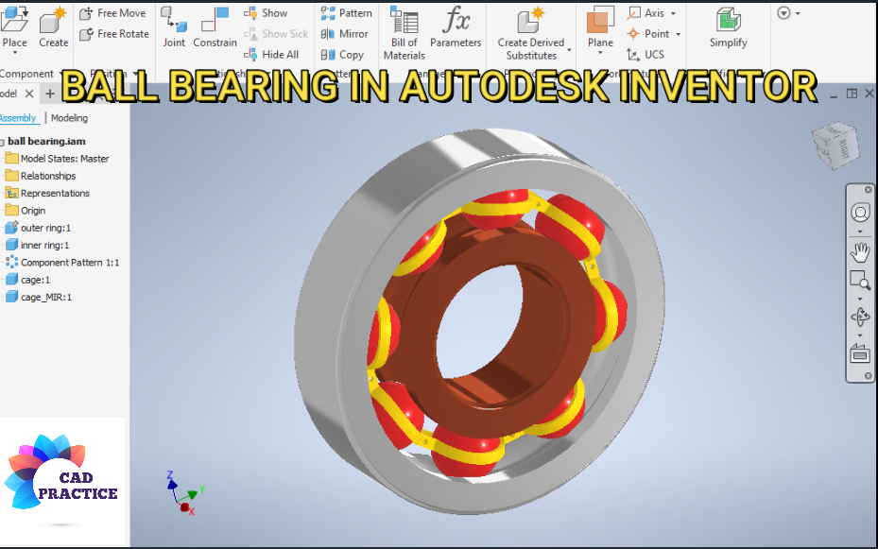Expand navigation wheel options arrow
Viewport: 878px width, 549px height.
point(860,232)
